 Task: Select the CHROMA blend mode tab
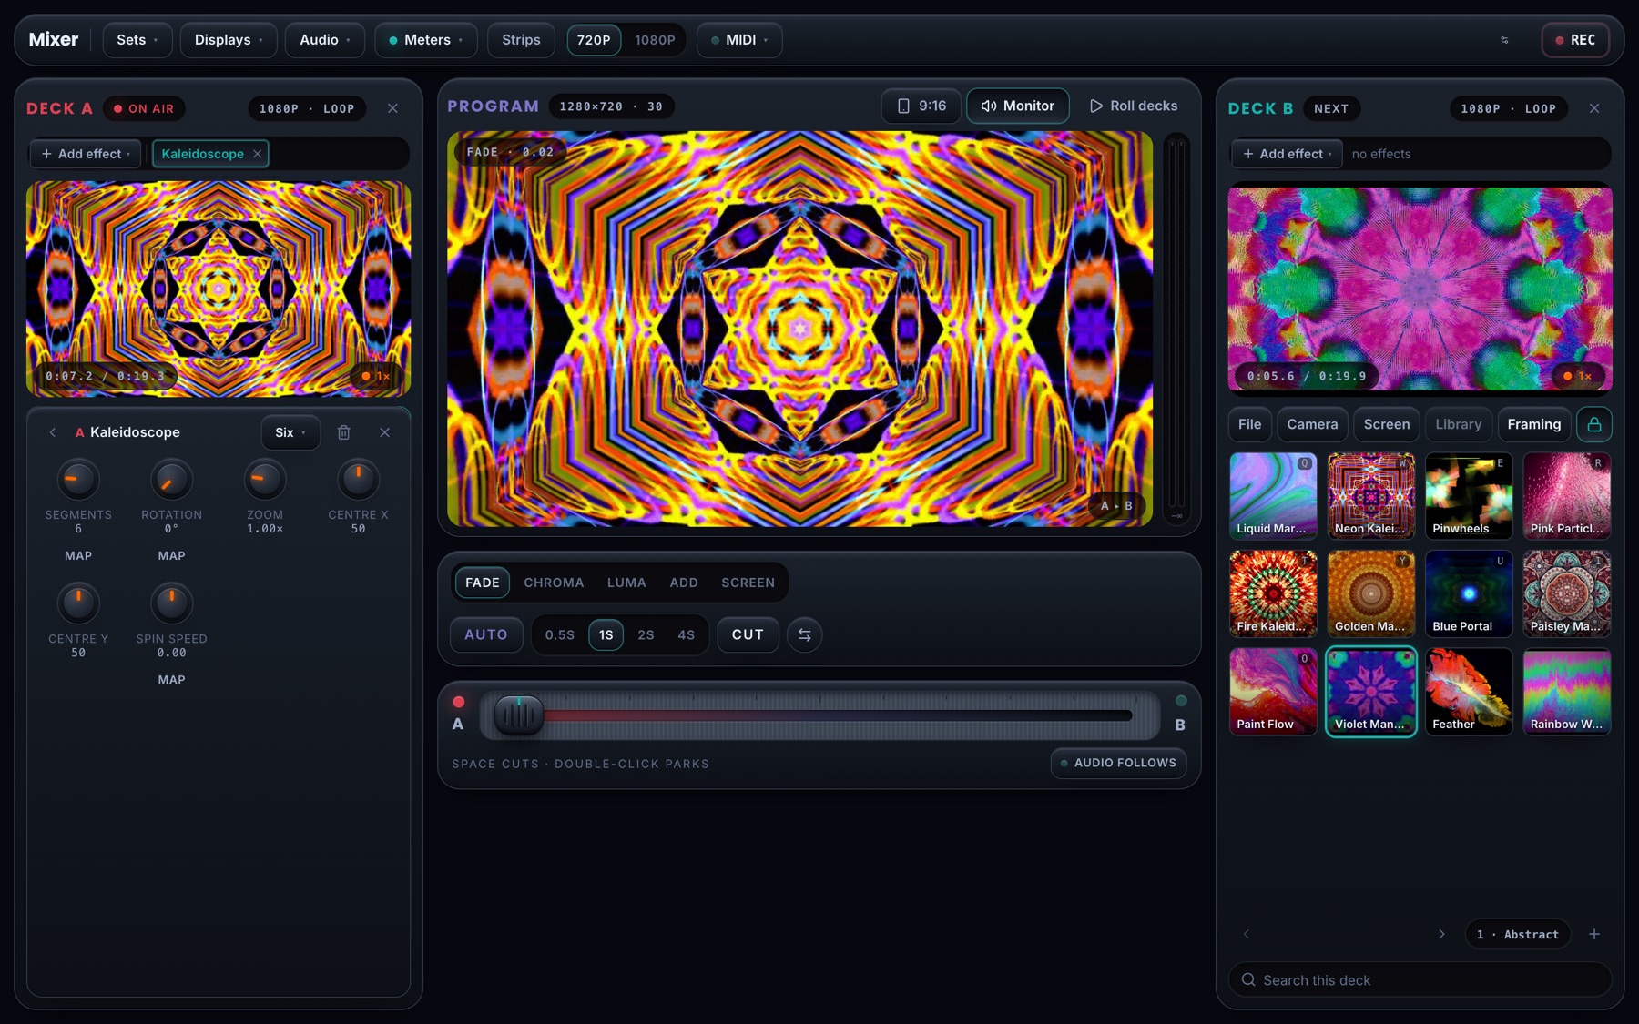[x=554, y=583]
